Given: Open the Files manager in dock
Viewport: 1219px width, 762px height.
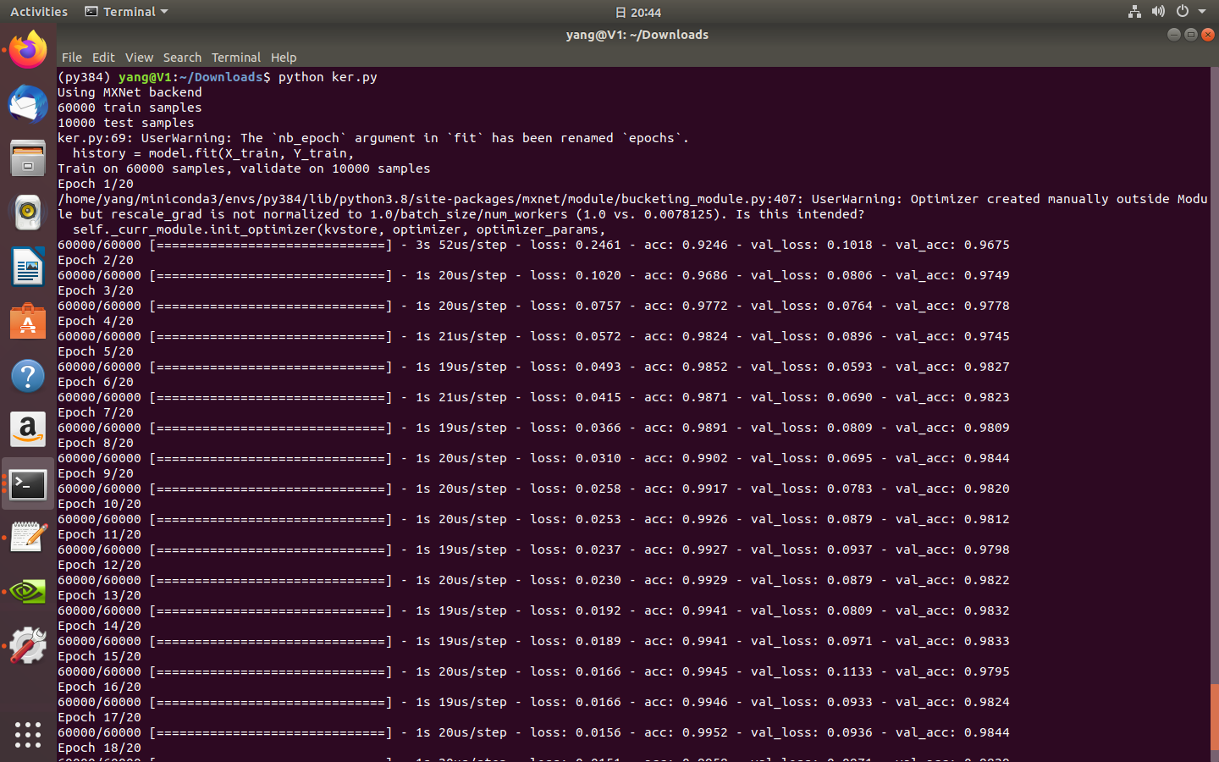Looking at the screenshot, I should pyautogui.click(x=28, y=158).
